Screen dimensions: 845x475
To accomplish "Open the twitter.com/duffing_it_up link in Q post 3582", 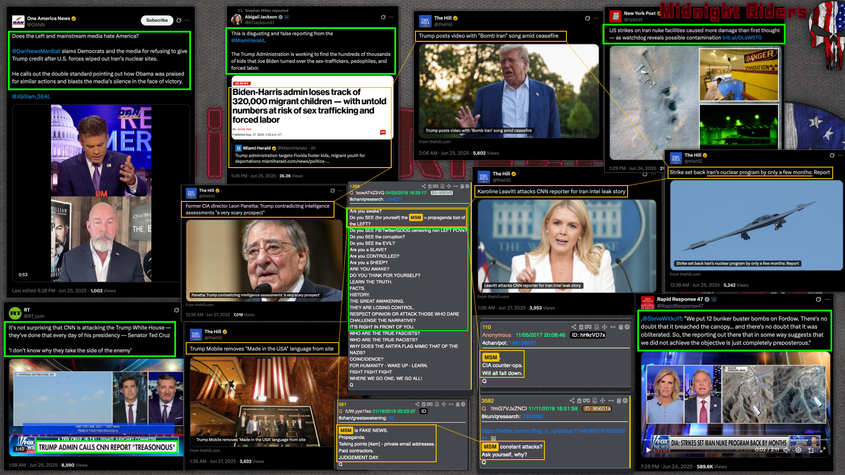I will (x=553, y=431).
